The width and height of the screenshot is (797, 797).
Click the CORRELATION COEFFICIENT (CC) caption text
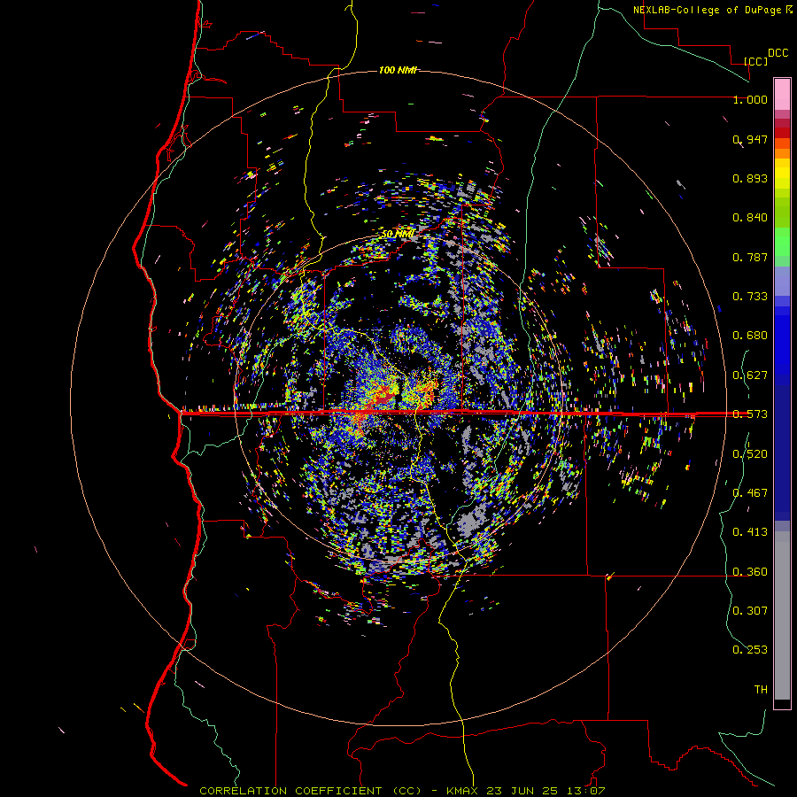[x=310, y=791]
